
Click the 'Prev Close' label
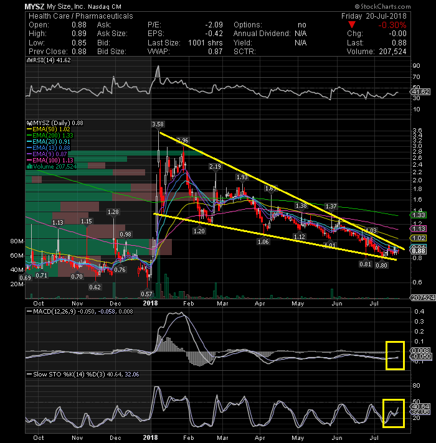tap(48, 52)
